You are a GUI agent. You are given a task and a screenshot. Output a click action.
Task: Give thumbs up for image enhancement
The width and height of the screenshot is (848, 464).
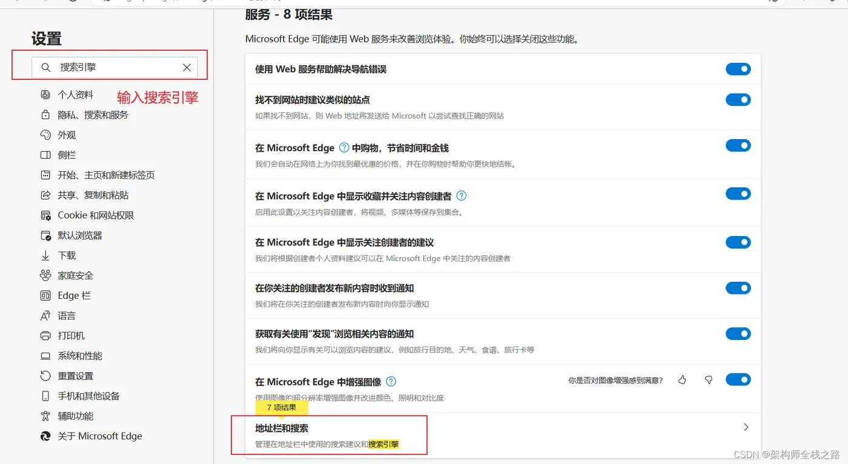pos(683,380)
